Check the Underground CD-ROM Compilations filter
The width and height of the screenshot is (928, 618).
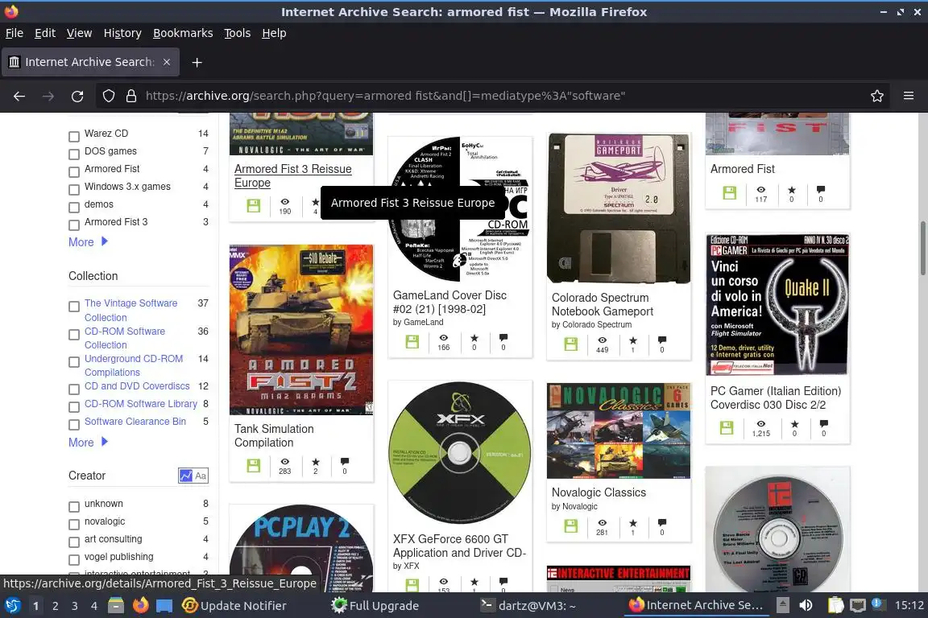coord(74,362)
